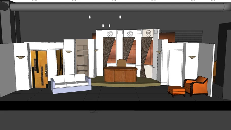This screenshot has width=231, height=130.
Task: Click the right film reel wall ornament
Action: point(148,34)
